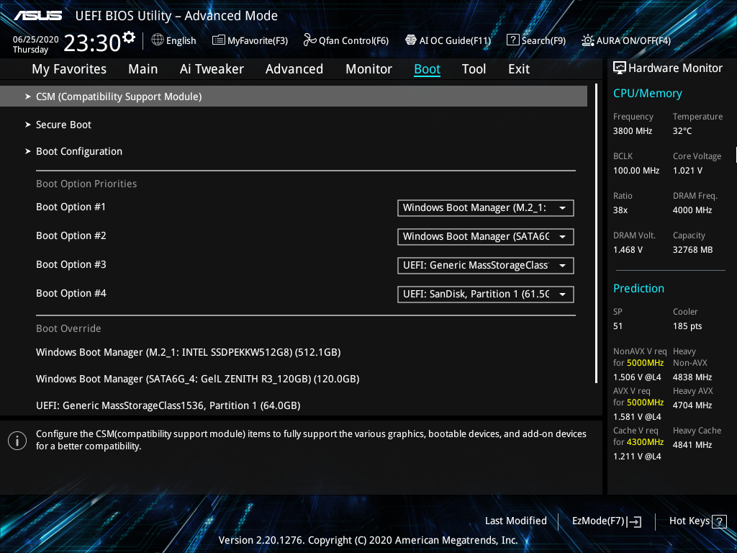Click the 1.468 V DRAM voltage value
This screenshot has height=553, width=737.
628,249
